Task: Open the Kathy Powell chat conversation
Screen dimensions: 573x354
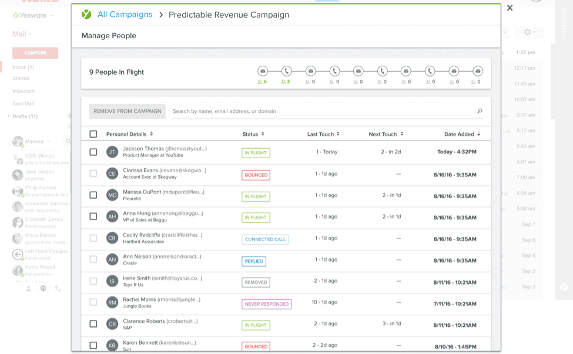Action: coord(40,270)
